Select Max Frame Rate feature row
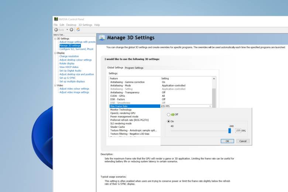 point(135,106)
